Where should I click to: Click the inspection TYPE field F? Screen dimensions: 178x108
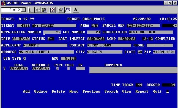coord(57,68)
